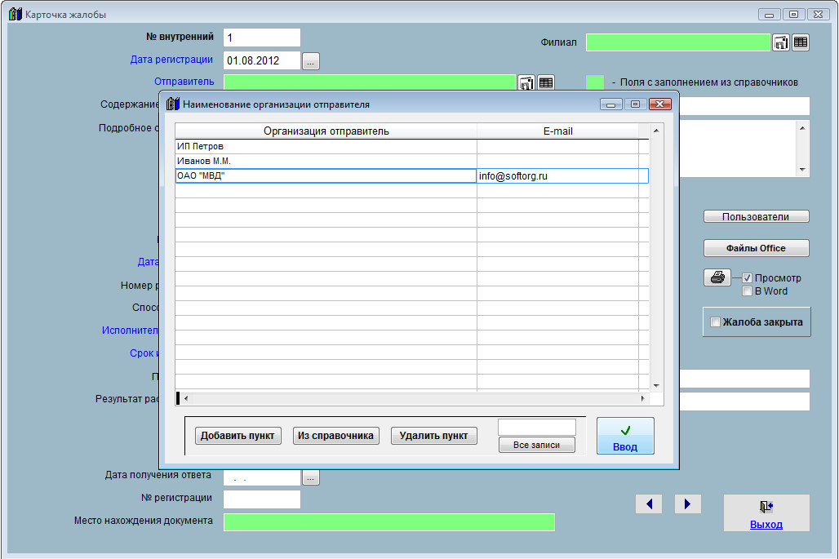This screenshot has width=839, height=559.
Task: Click the Добавить пункт button
Action: pos(237,436)
